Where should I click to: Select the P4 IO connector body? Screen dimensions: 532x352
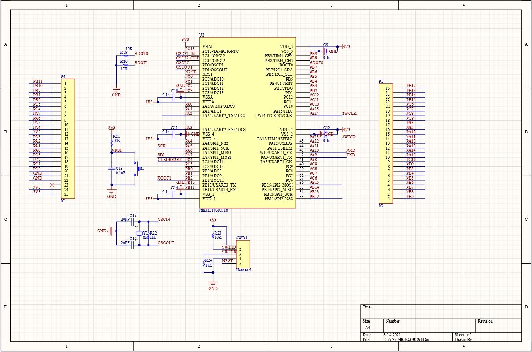(x=68, y=139)
